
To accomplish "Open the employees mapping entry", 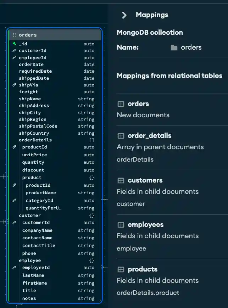I will pos(172,237).
